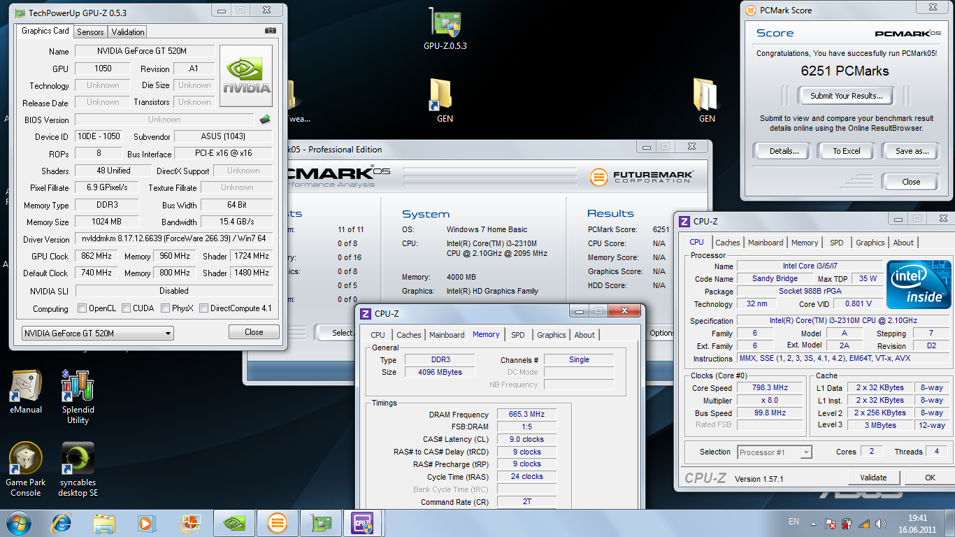Image resolution: width=955 pixels, height=537 pixels.
Task: Open Caches tab in right CPU-Z window
Action: (727, 243)
